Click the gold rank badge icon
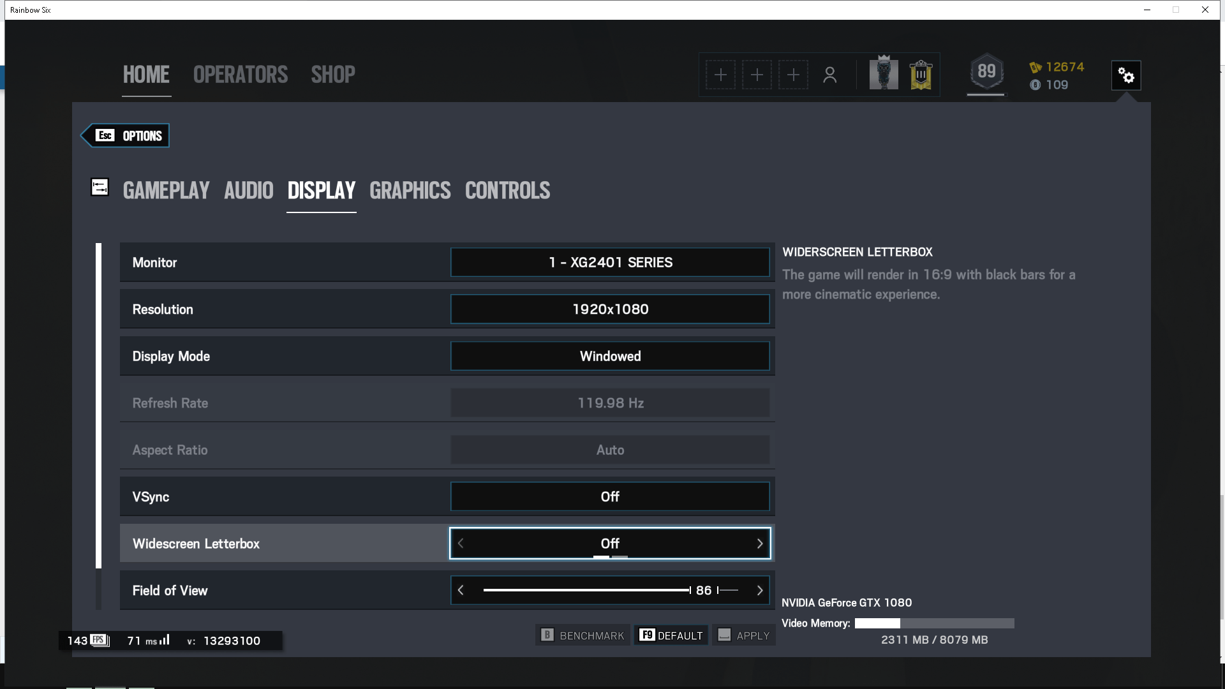 [921, 75]
